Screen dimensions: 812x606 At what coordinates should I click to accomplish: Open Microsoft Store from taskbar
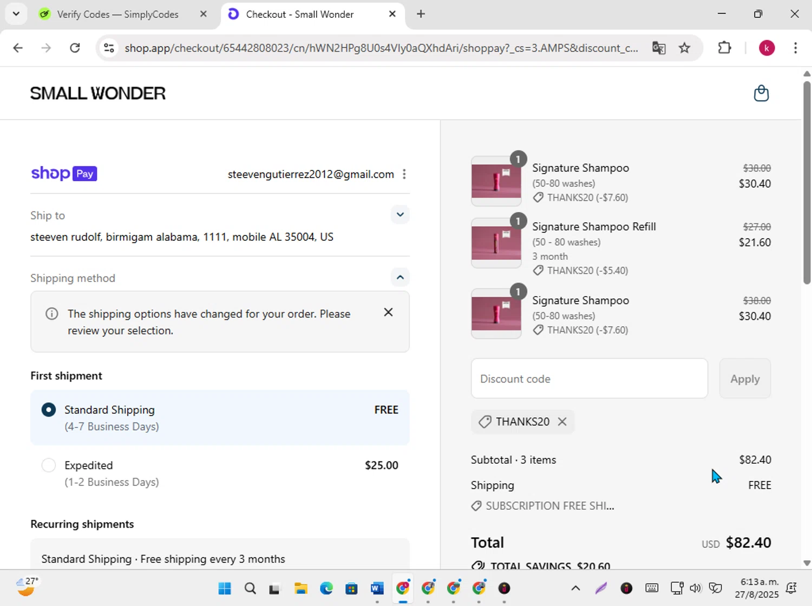click(352, 588)
